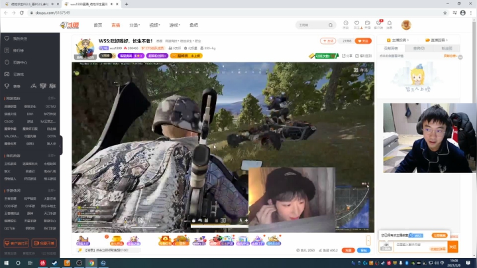Click the 开播 start-streaming icon

368,23
